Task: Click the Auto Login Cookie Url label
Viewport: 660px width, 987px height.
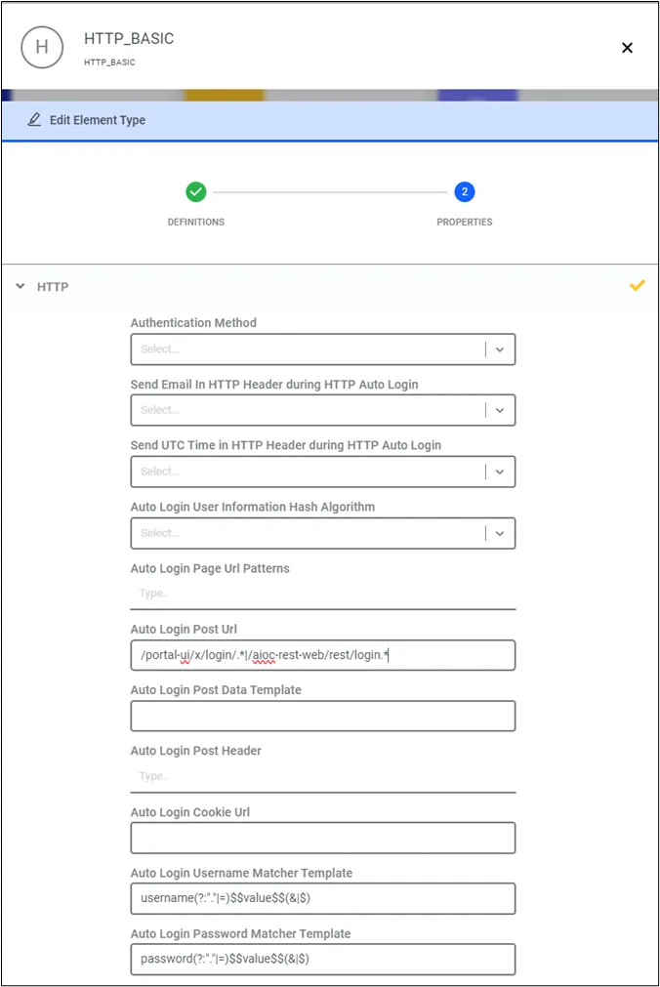Action: pyautogui.click(x=190, y=812)
